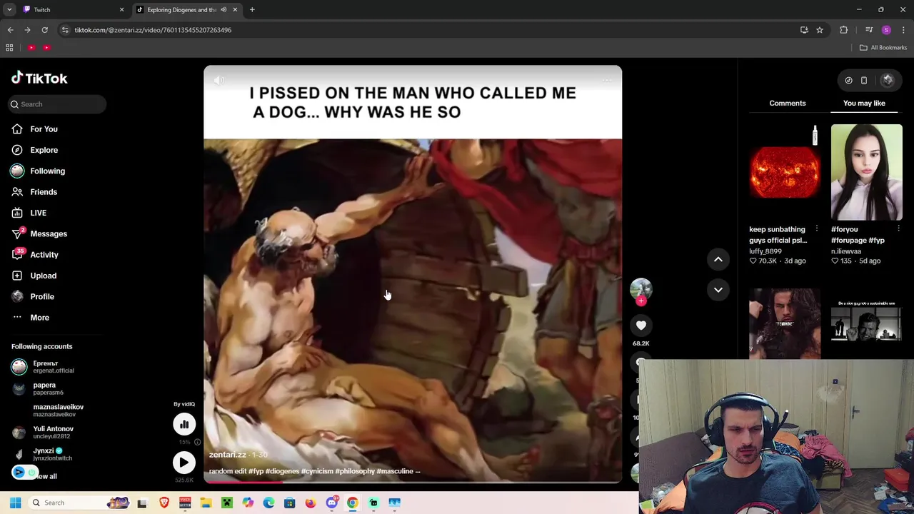Open All Bookmarks folder
Screen dimensions: 914x514
883,48
